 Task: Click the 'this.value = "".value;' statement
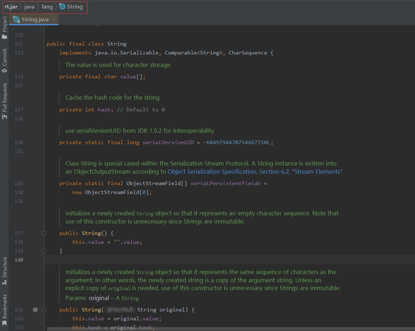tap(107, 242)
